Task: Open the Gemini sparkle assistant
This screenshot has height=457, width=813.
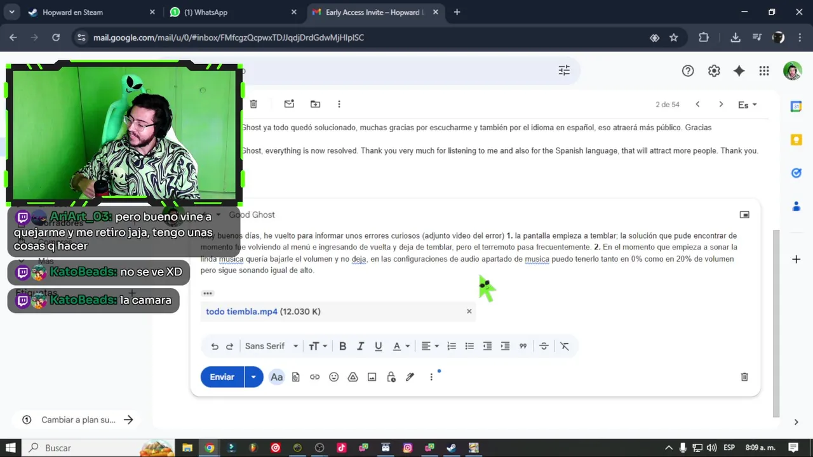Action: tap(739, 71)
